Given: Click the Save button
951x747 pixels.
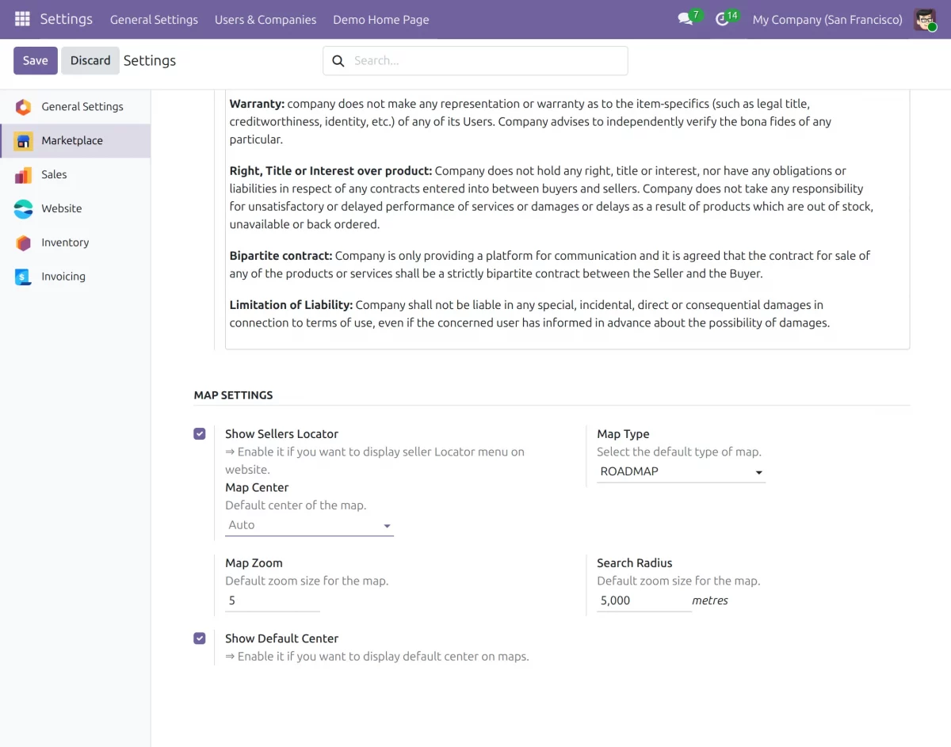Looking at the screenshot, I should (36, 61).
